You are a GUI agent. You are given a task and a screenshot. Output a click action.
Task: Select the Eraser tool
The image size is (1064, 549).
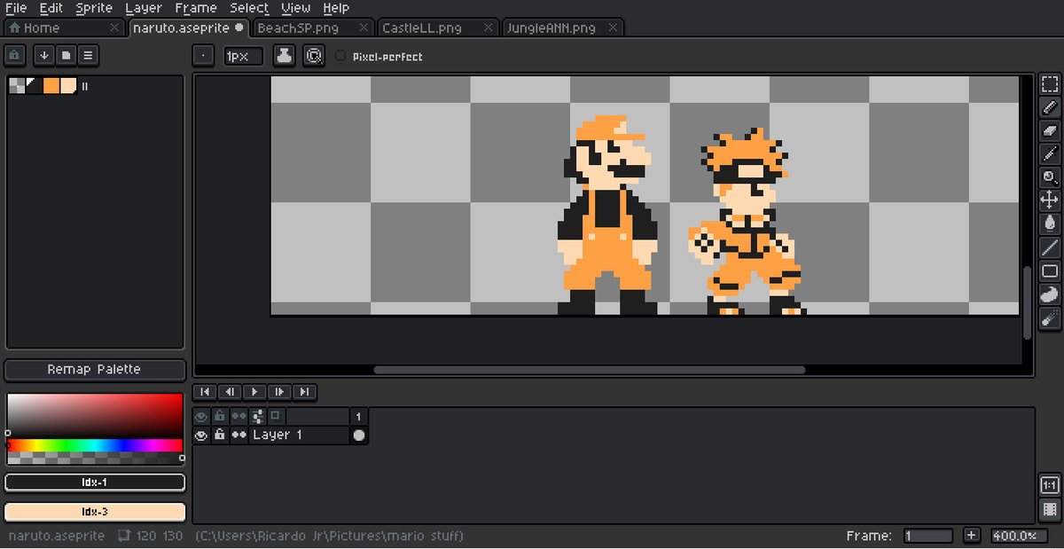(1050, 130)
